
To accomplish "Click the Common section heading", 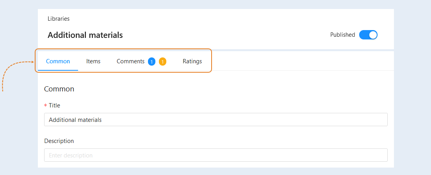I will coord(59,89).
